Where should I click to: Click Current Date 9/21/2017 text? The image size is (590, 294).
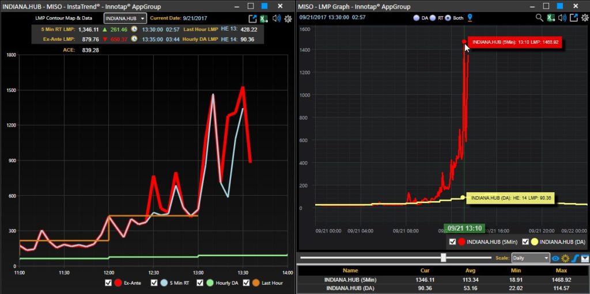[195, 18]
